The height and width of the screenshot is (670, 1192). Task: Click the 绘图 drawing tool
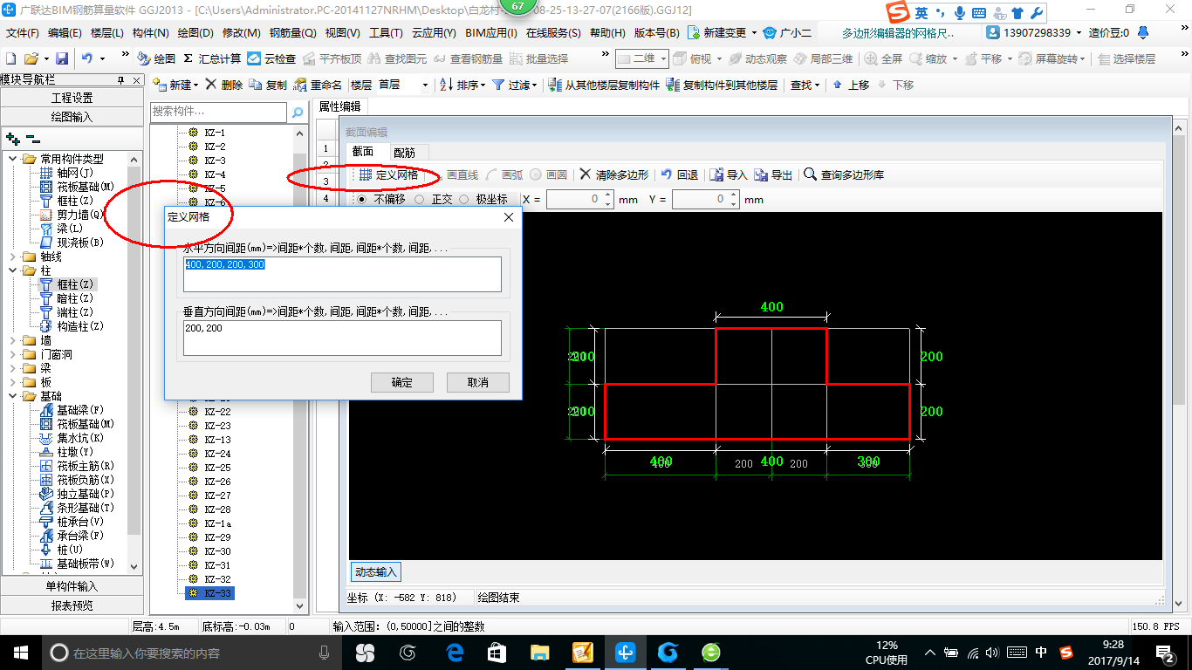156,58
